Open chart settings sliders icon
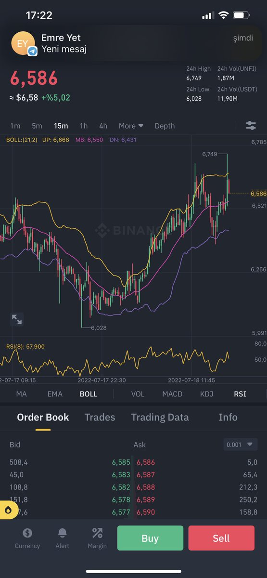The height and width of the screenshot is (578, 267). pyautogui.click(x=251, y=126)
